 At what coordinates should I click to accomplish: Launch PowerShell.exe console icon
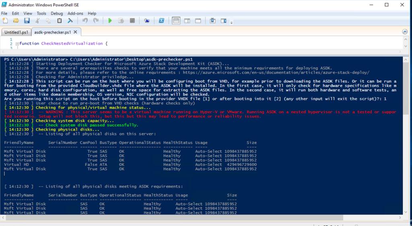point(161,21)
